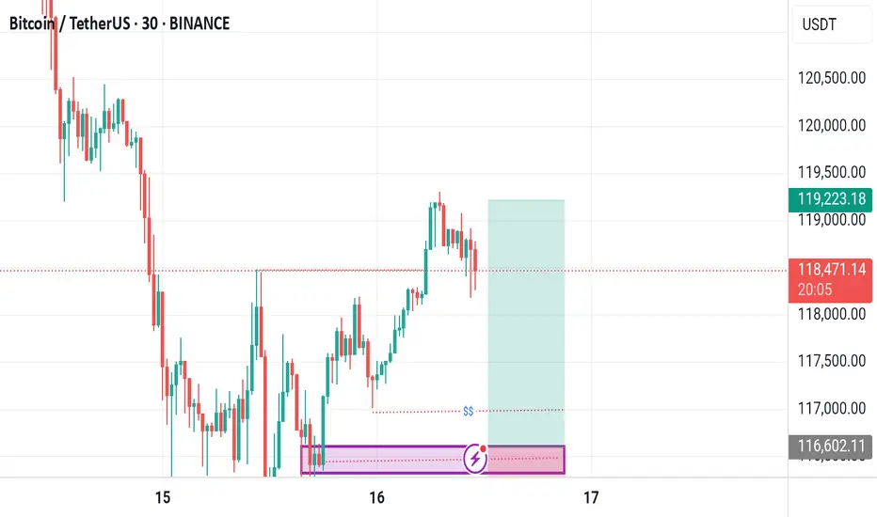The image size is (877, 517).
Task: Click the 120,000.00 price axis level
Action: tap(831, 125)
